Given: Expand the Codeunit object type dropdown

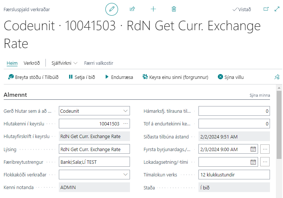Looking at the screenshot, I should click(125, 111).
